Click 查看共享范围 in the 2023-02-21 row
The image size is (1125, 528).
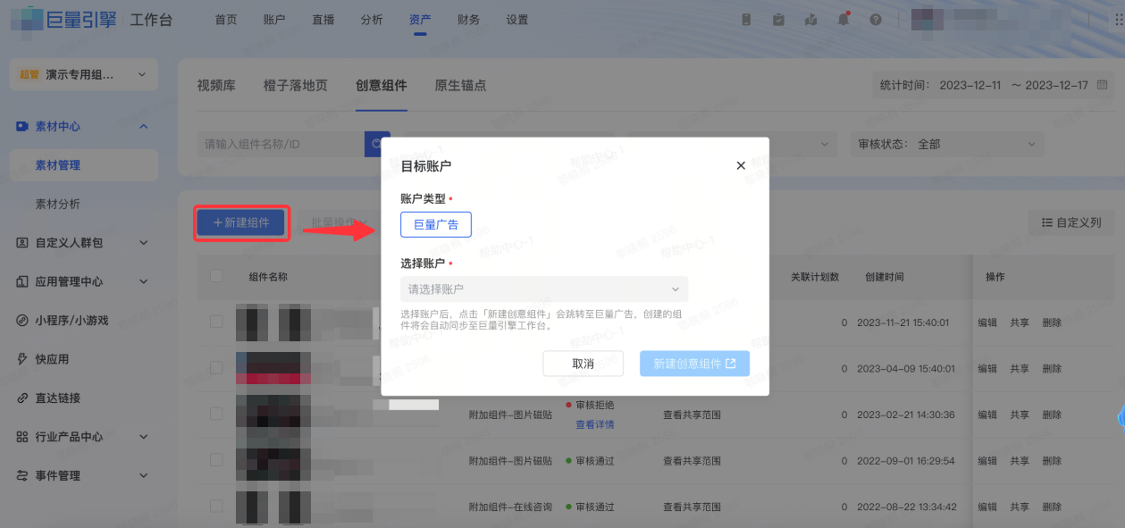point(692,415)
